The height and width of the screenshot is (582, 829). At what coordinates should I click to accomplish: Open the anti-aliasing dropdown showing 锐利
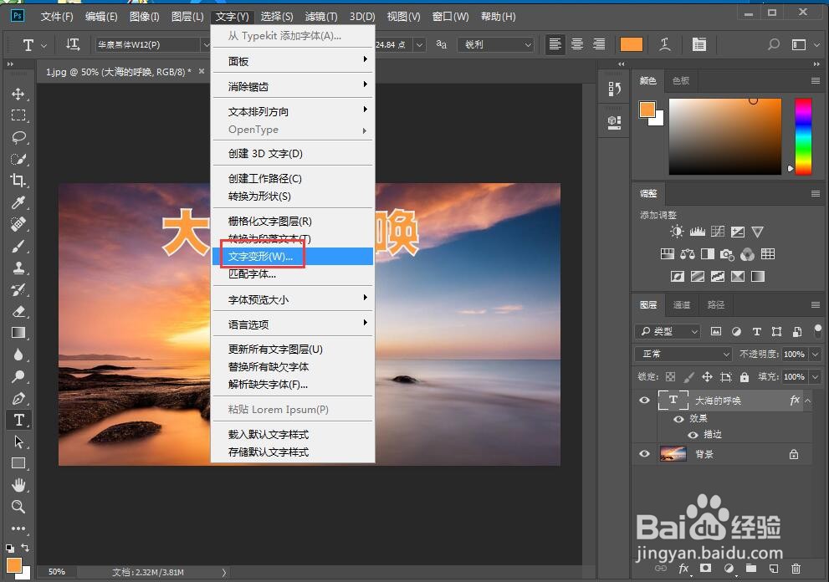[x=495, y=44]
